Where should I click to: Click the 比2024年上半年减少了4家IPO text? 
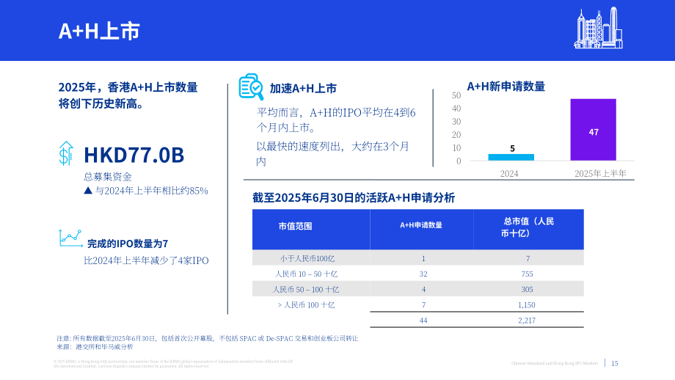pos(146,261)
